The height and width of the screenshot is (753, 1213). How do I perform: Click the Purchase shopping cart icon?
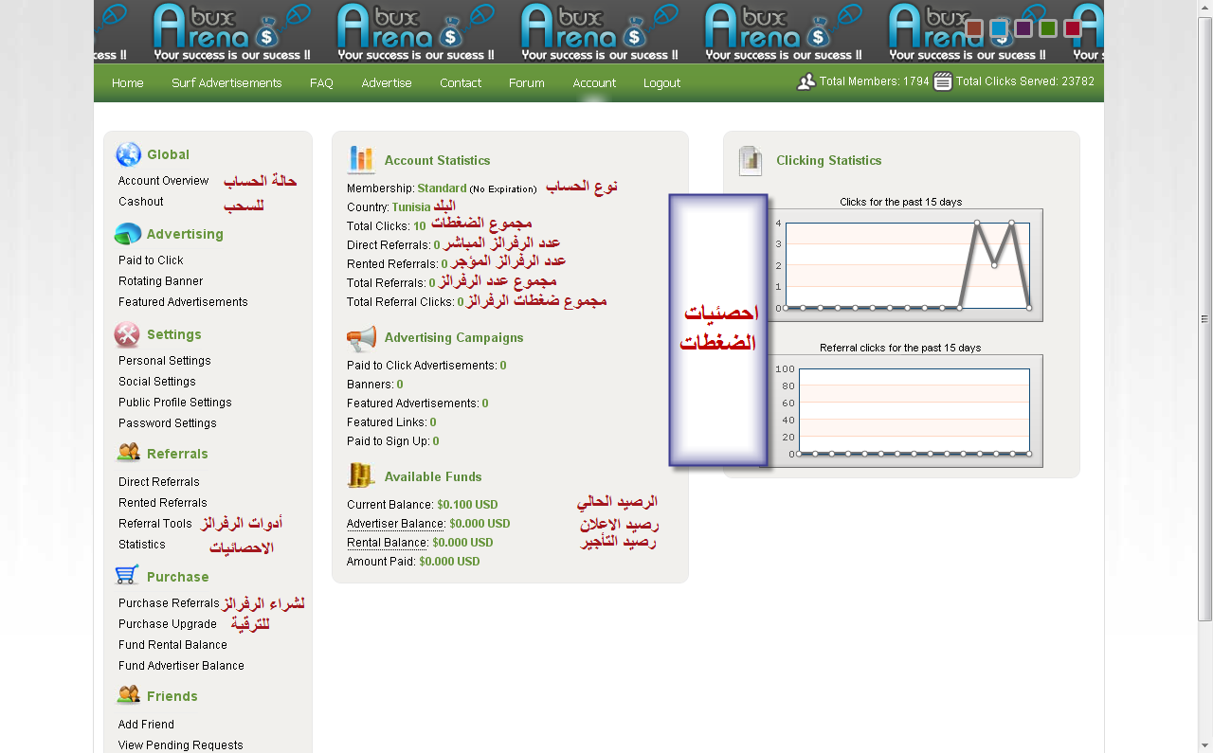tap(127, 576)
